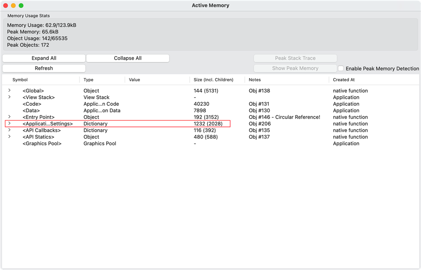The height and width of the screenshot is (270, 421).
Task: Click the Obj #137 note
Action: (259, 137)
